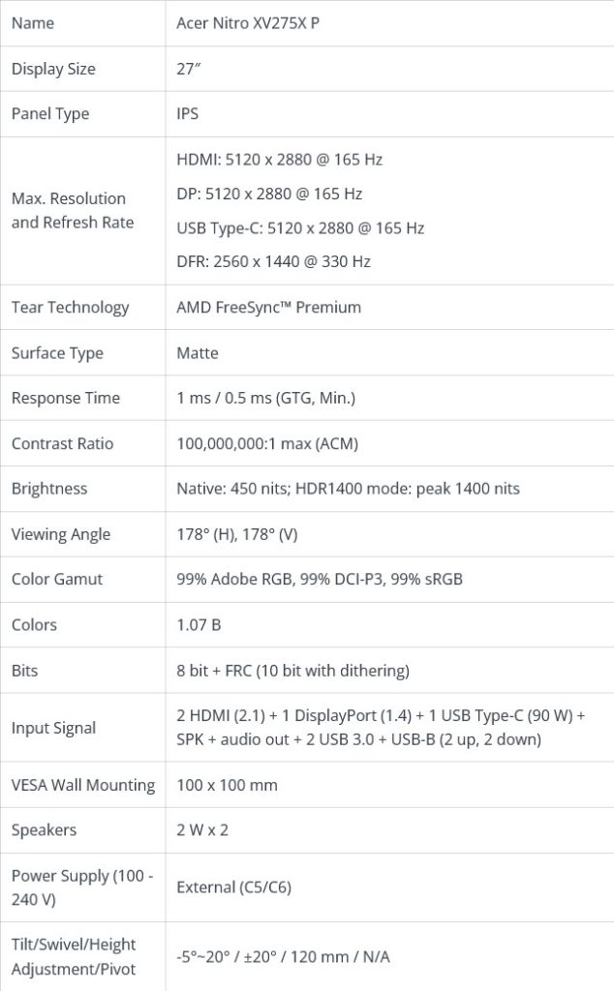614x991 pixels.
Task: Select the 1.07 B colors value
Action: point(199,625)
